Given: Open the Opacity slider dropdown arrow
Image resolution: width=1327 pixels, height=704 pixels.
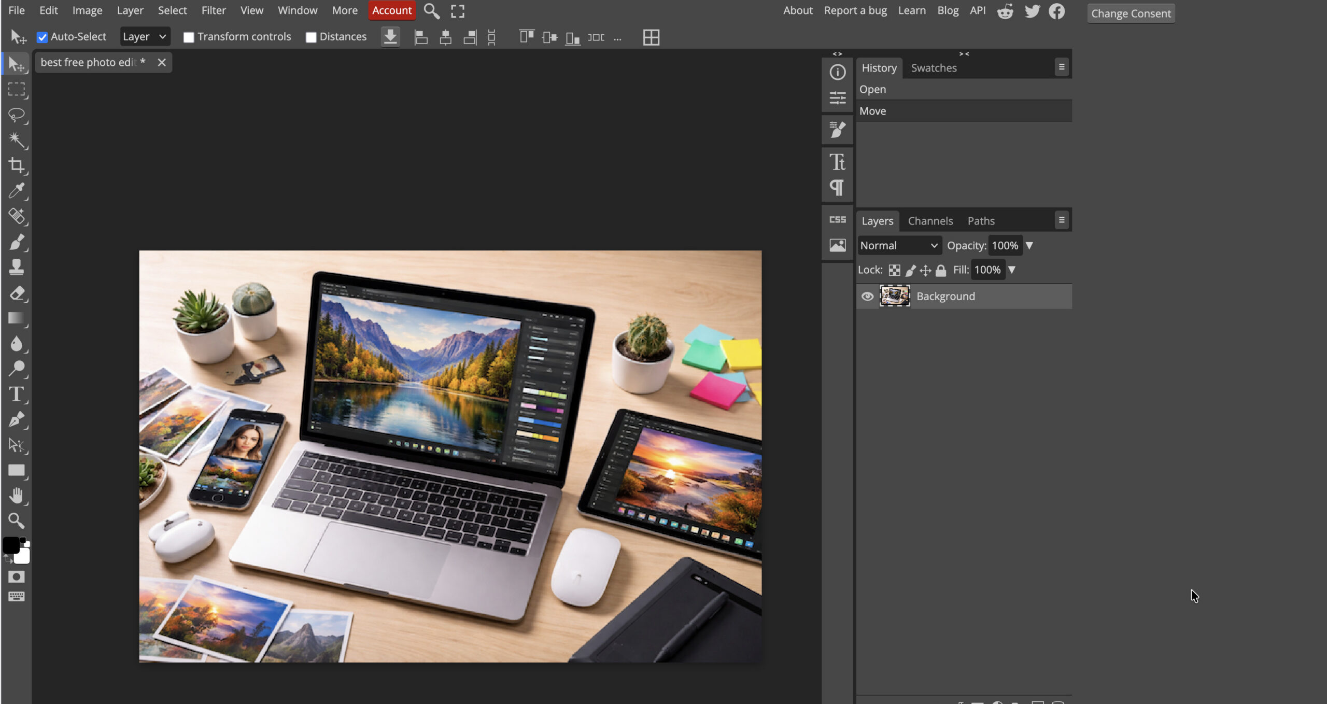Looking at the screenshot, I should tap(1029, 245).
